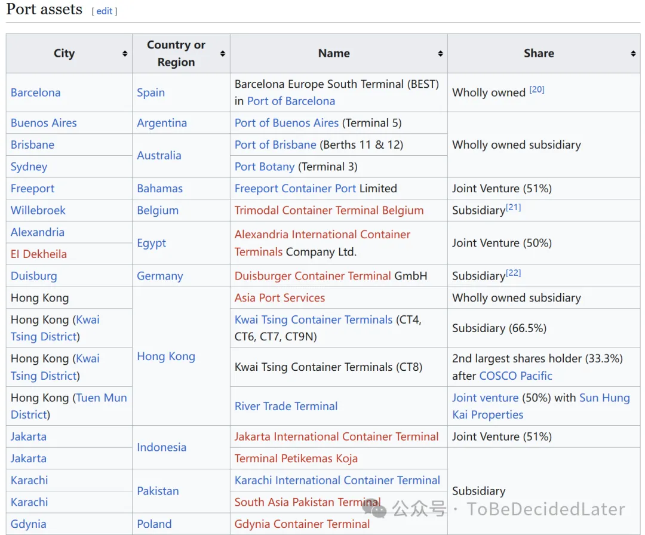The image size is (645, 535).
Task: Go to the Port of Barcelona article
Action: [x=291, y=101]
